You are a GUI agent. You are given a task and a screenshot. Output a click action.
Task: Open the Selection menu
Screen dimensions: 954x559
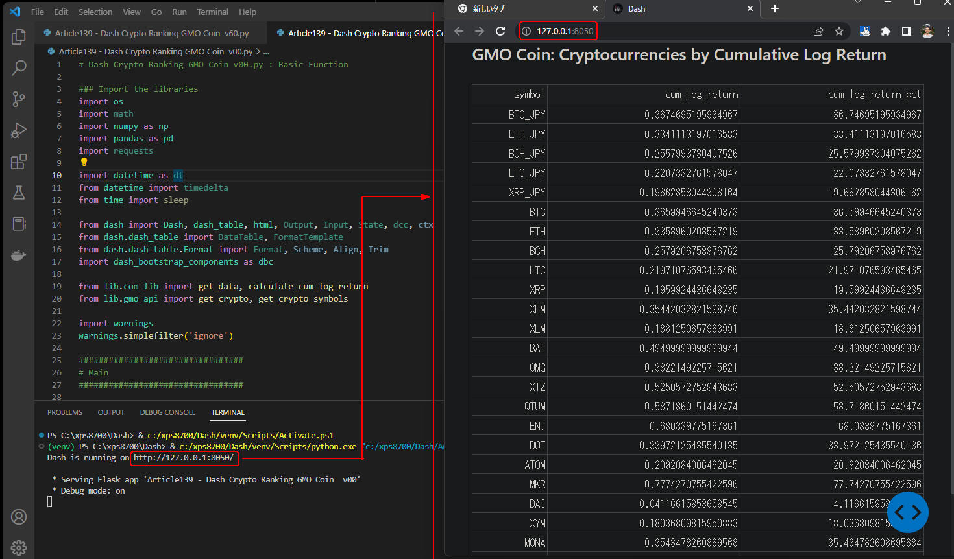tap(95, 12)
